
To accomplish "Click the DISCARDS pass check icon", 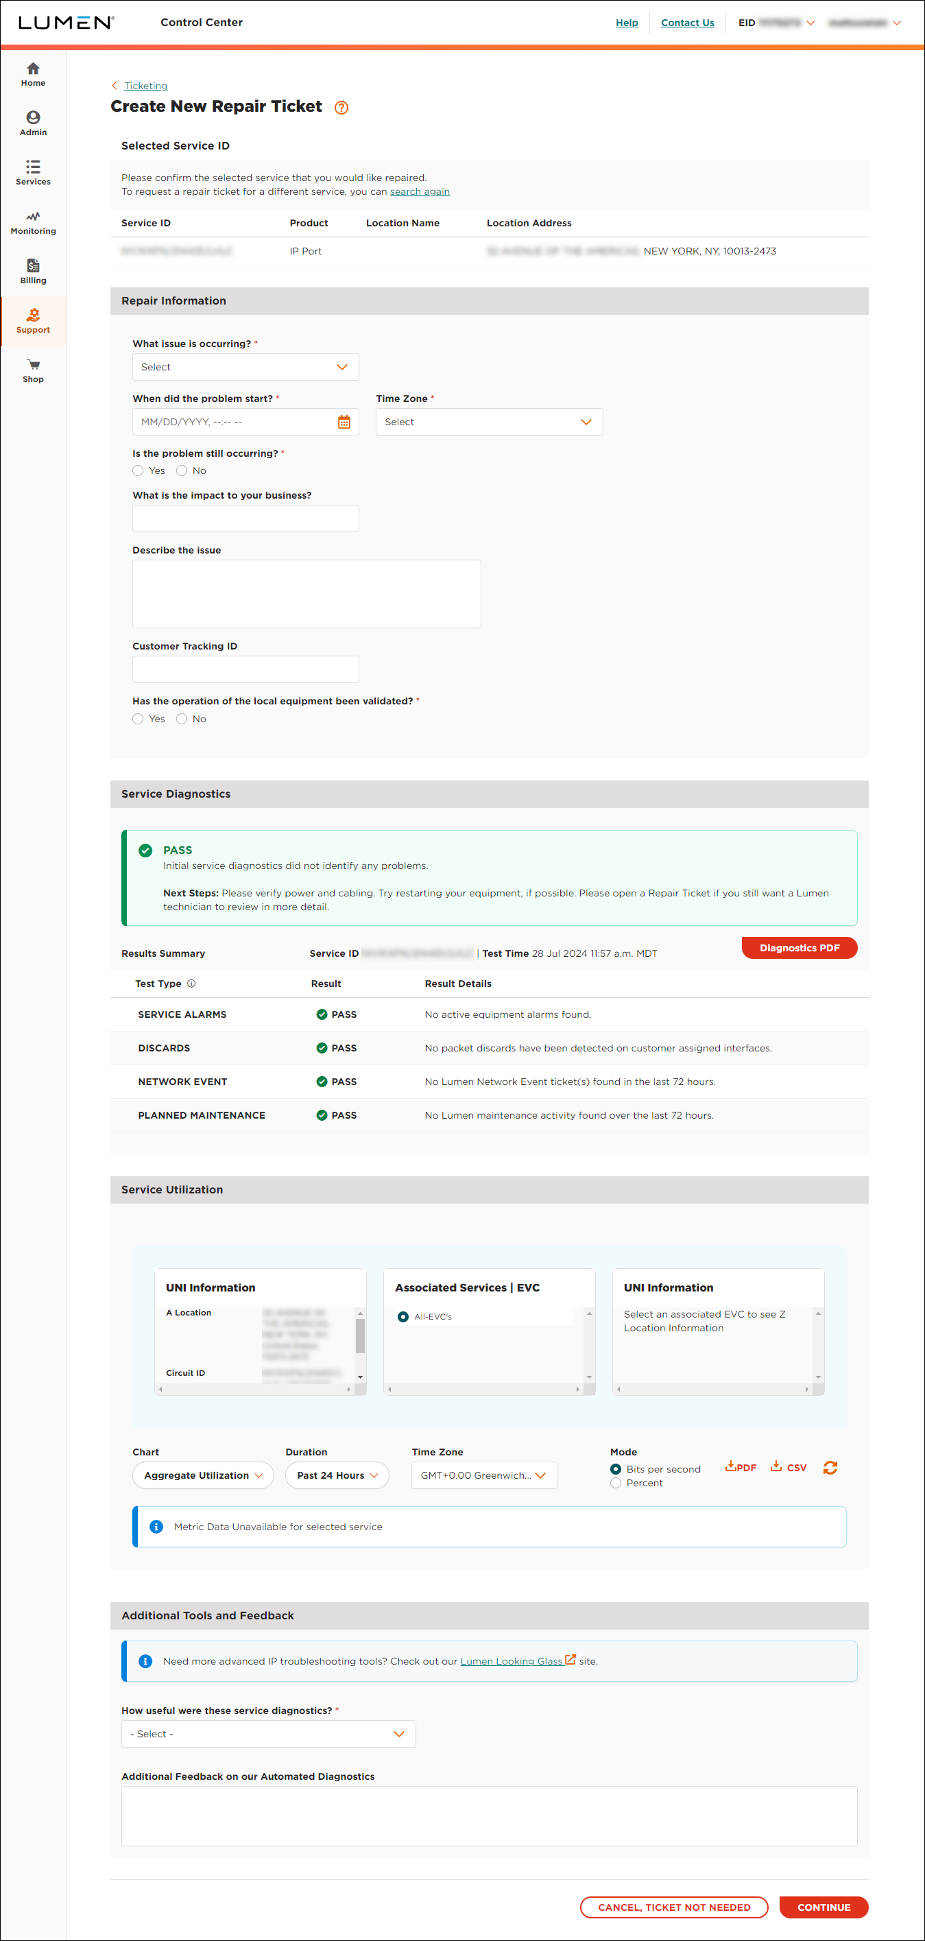I will click(x=322, y=1048).
